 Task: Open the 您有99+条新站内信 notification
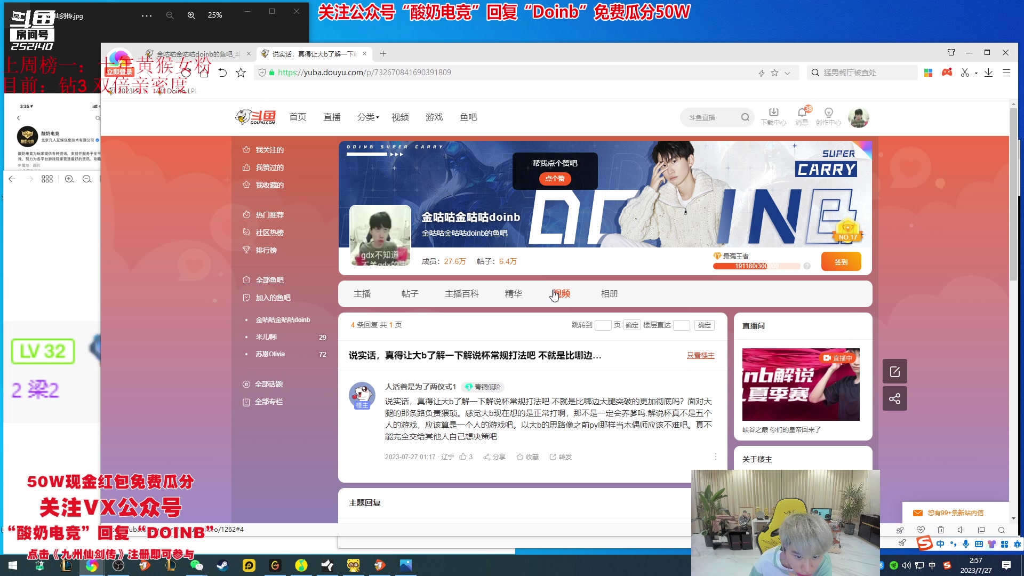tap(955, 513)
